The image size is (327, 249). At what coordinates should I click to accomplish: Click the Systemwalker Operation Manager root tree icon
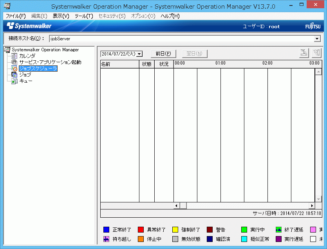click(7, 50)
